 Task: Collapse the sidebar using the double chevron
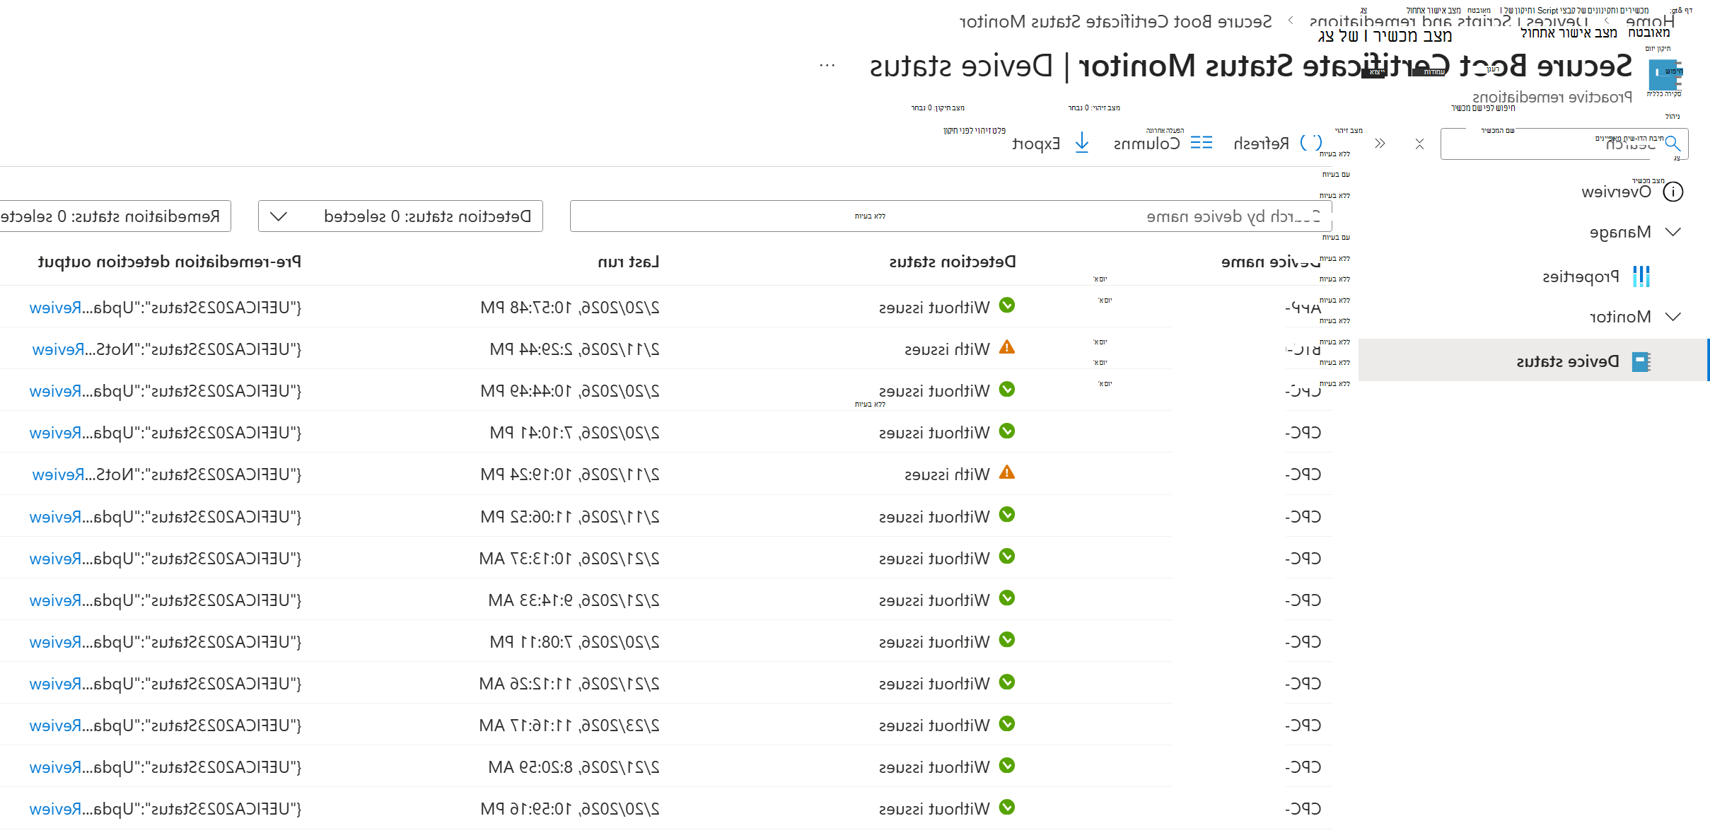pyautogui.click(x=1380, y=144)
